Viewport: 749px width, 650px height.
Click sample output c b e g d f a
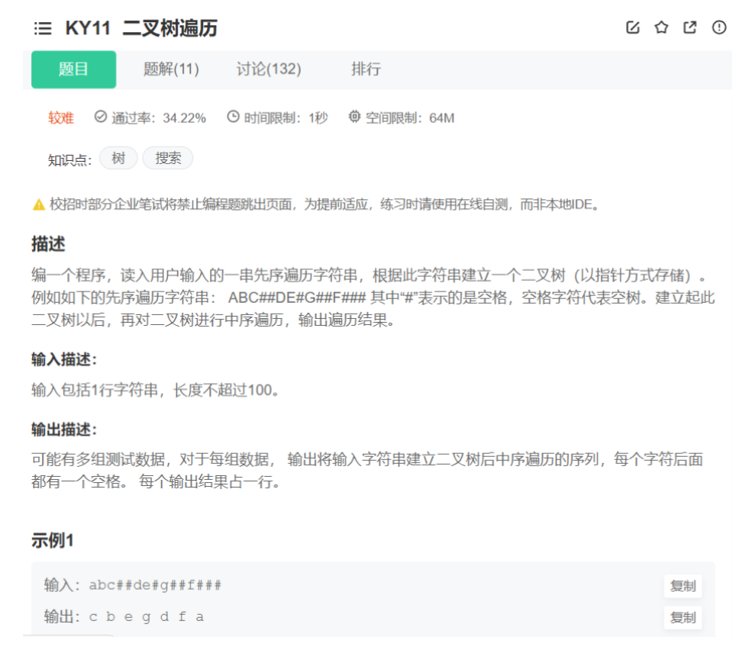coord(147,617)
